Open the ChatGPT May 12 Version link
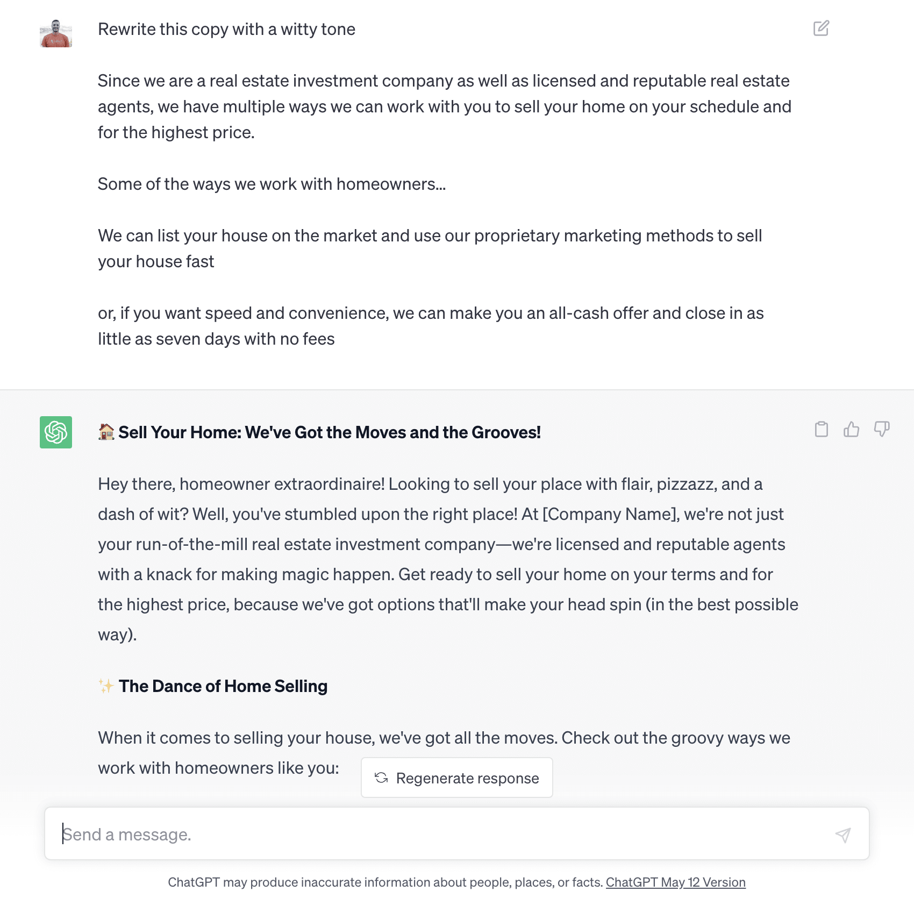The width and height of the screenshot is (914, 913). click(x=675, y=882)
